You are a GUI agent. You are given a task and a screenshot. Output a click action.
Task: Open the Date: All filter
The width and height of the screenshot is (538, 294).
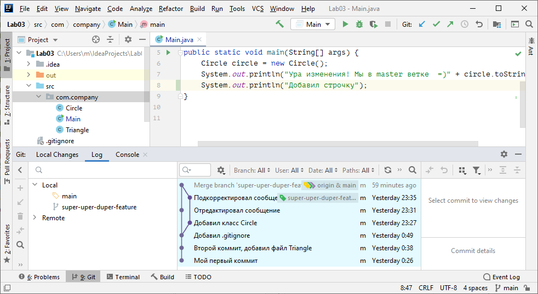click(x=323, y=170)
